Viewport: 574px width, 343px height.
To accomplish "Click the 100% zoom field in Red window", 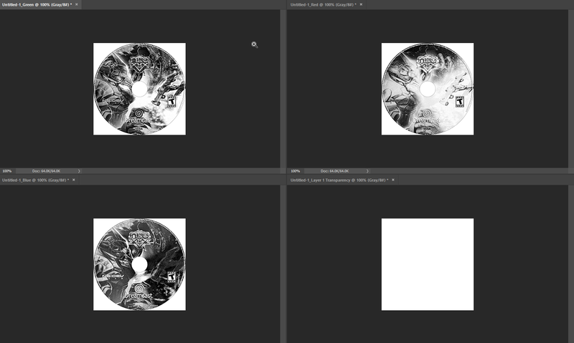I will 296,171.
